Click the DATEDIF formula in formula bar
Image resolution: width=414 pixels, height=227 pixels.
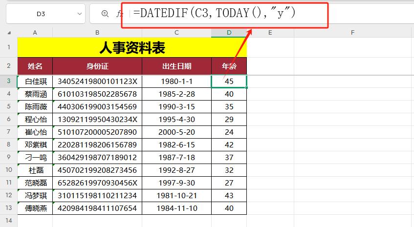coord(215,13)
